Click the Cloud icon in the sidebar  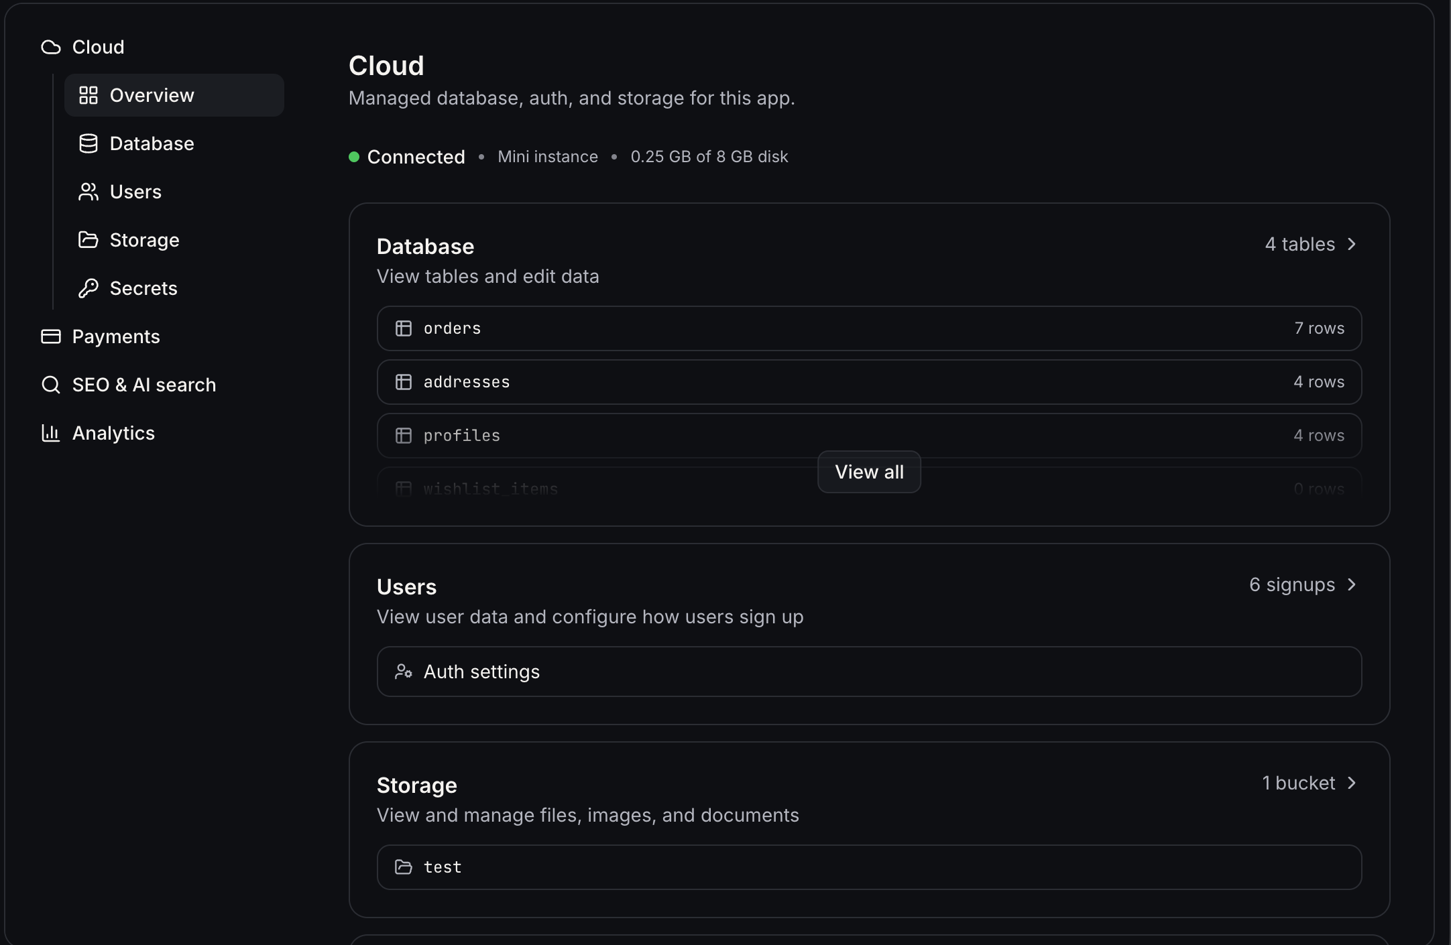point(51,47)
